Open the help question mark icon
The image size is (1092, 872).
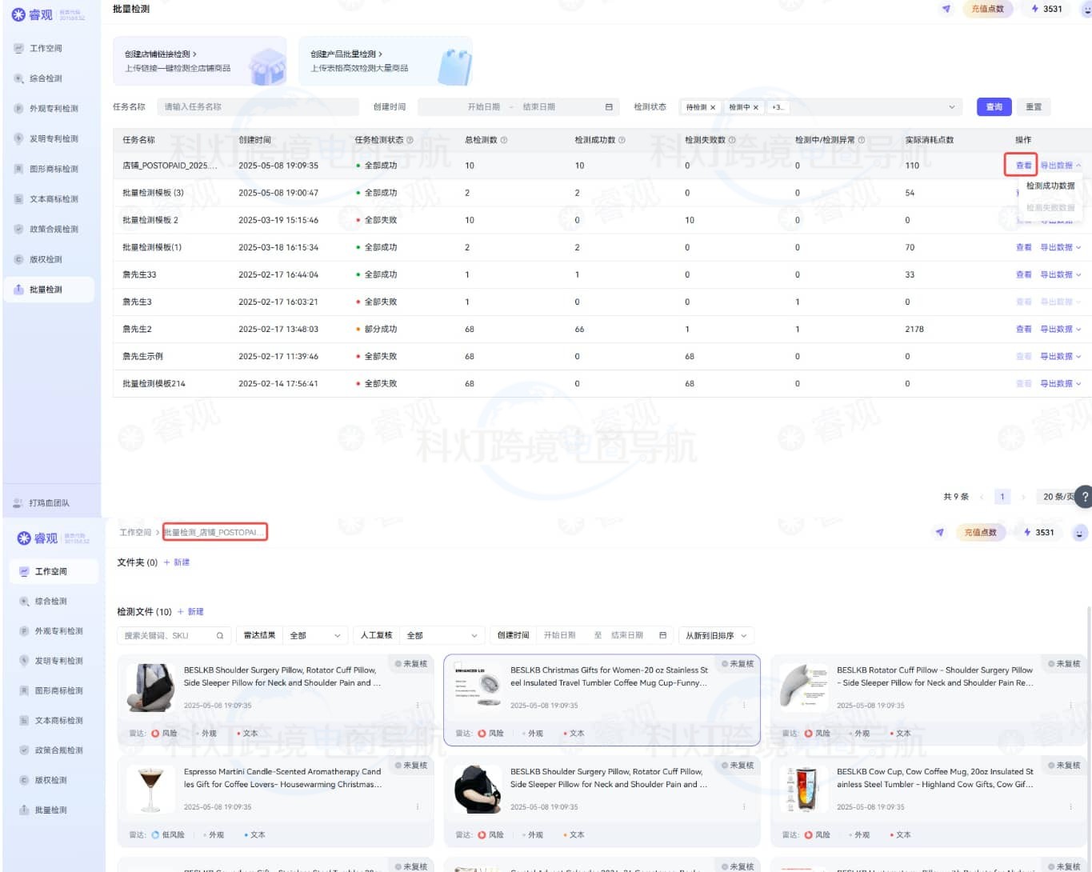point(1085,497)
